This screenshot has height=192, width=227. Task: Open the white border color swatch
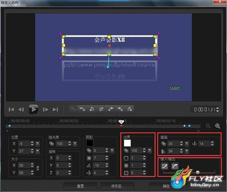click(127, 143)
